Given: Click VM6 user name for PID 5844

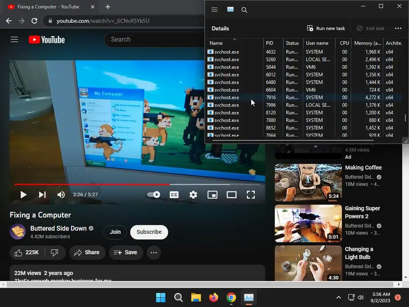Looking at the screenshot, I should 311,67.
